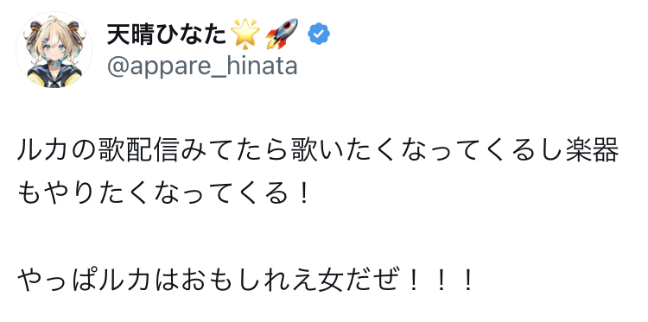The width and height of the screenshot is (648, 322).
Task: Click the rocket emoji beside the name
Action: 282,35
